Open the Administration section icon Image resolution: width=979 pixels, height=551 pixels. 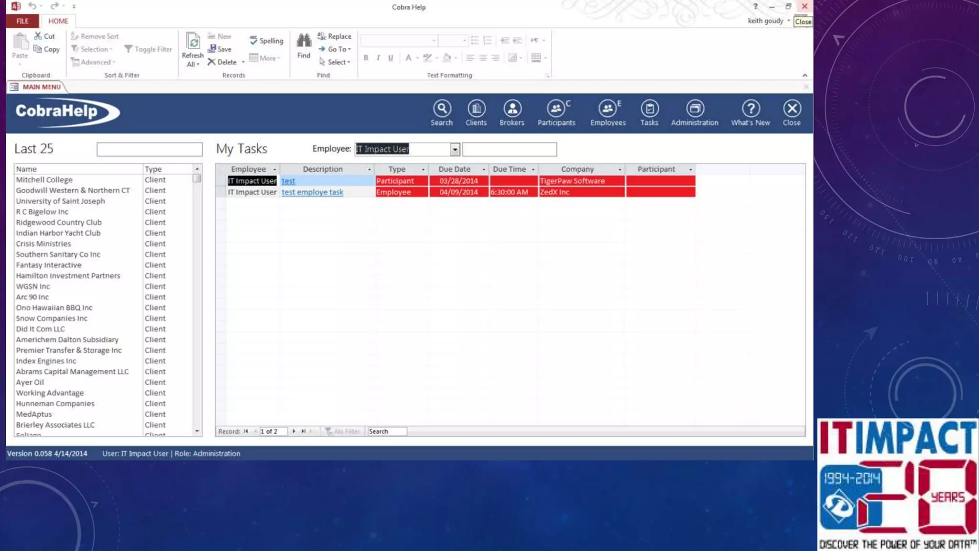click(x=695, y=113)
